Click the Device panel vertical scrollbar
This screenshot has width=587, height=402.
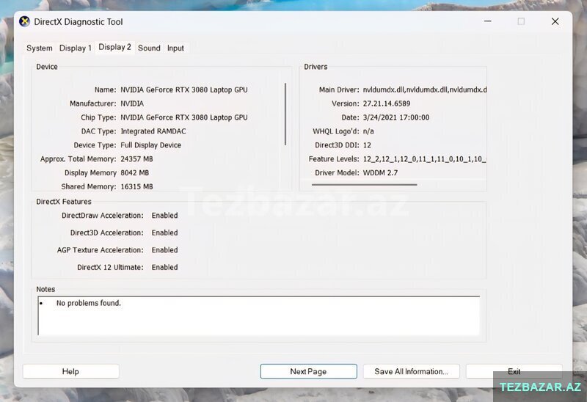tap(285, 114)
